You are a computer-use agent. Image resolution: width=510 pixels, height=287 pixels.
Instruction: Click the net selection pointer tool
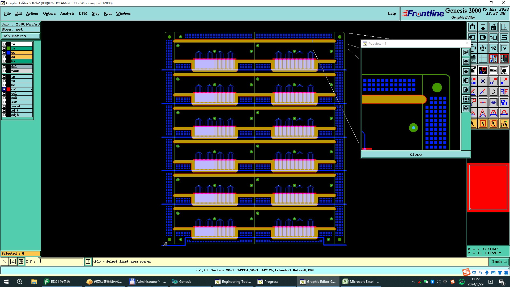pyautogui.click(x=504, y=124)
